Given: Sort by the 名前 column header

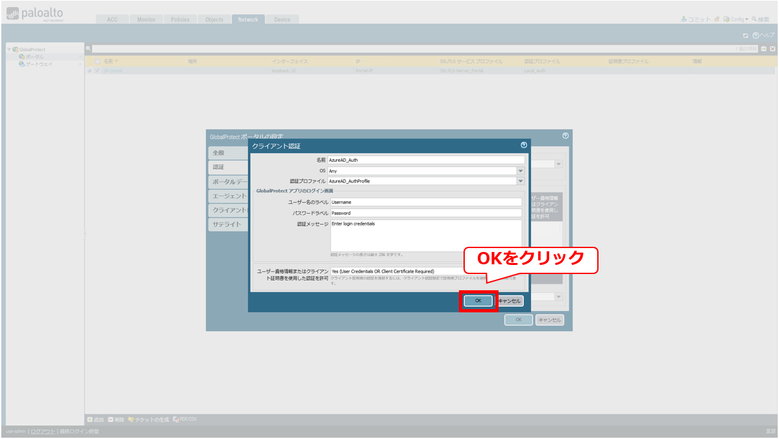Looking at the screenshot, I should point(108,61).
